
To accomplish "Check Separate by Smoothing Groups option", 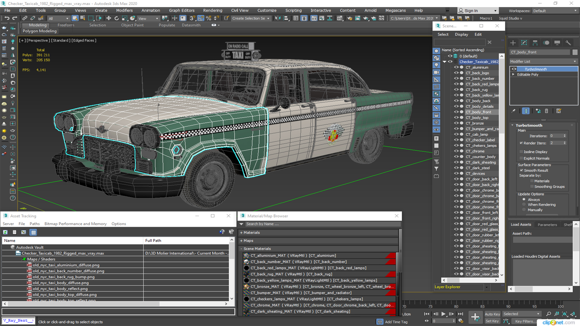I will coord(532,187).
